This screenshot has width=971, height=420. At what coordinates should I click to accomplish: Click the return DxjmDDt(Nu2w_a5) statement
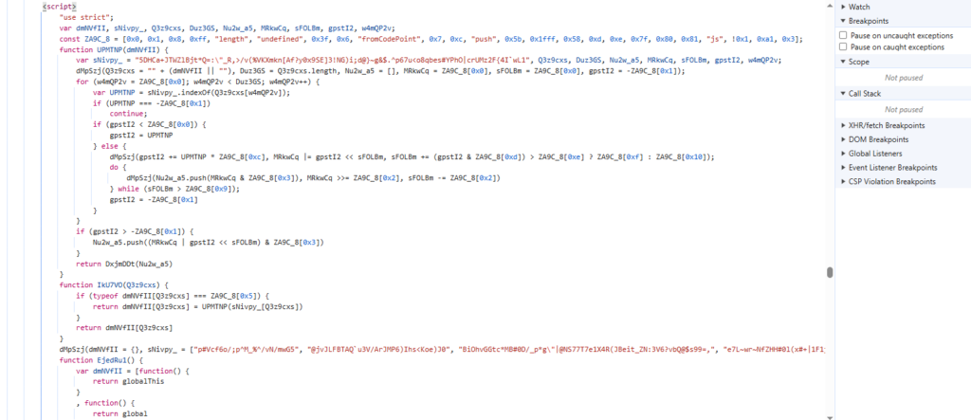coord(124,264)
